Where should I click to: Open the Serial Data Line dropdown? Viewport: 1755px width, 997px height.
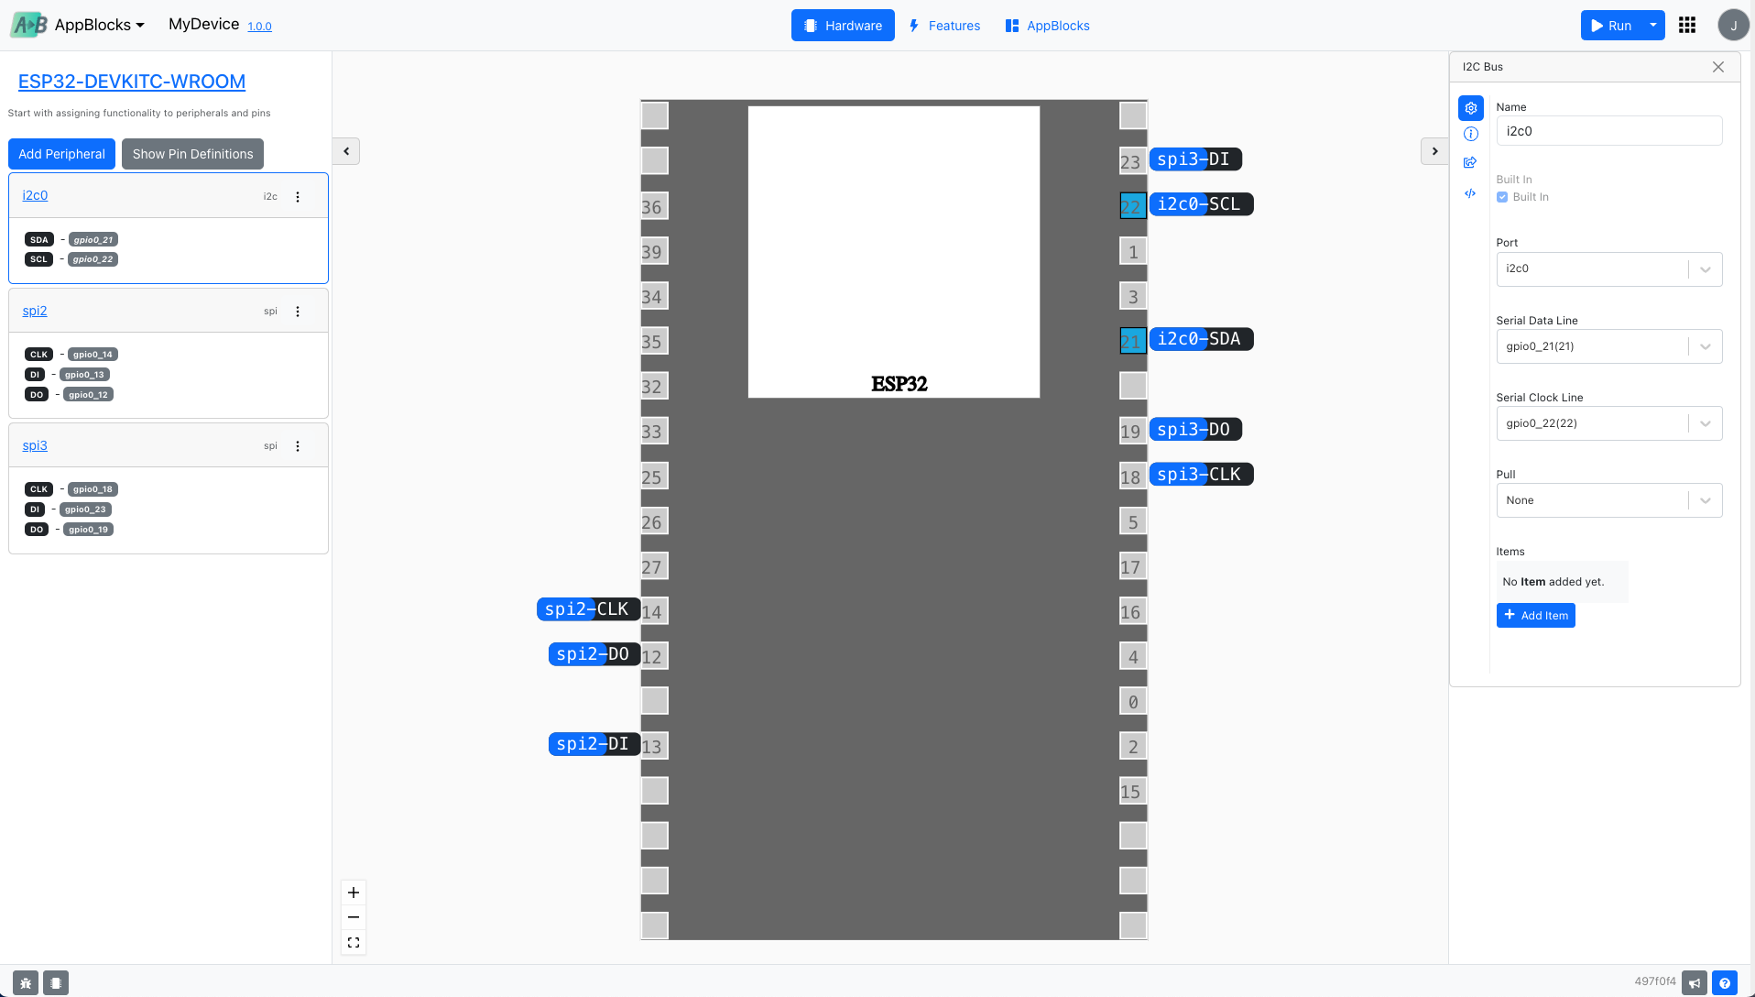[1609, 346]
